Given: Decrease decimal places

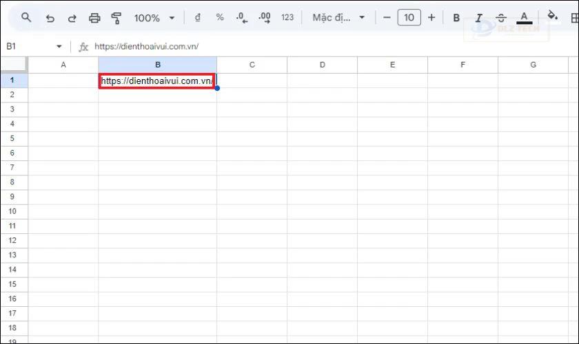Looking at the screenshot, I should click(242, 18).
